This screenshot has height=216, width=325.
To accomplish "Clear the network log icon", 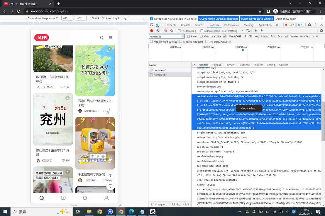I will pyautogui.click(x=158, y=31).
